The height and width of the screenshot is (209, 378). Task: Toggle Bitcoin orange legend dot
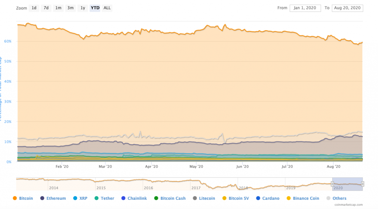click(x=15, y=198)
